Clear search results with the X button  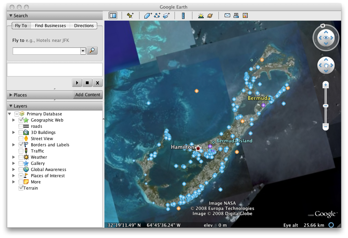pyautogui.click(x=98, y=83)
